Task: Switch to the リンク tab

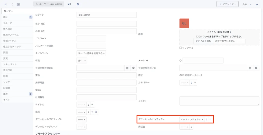Action: tap(17, 82)
